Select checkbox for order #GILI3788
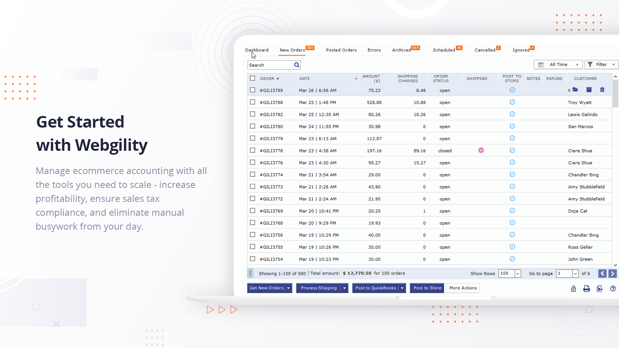Image resolution: width=619 pixels, height=348 pixels. [253, 102]
